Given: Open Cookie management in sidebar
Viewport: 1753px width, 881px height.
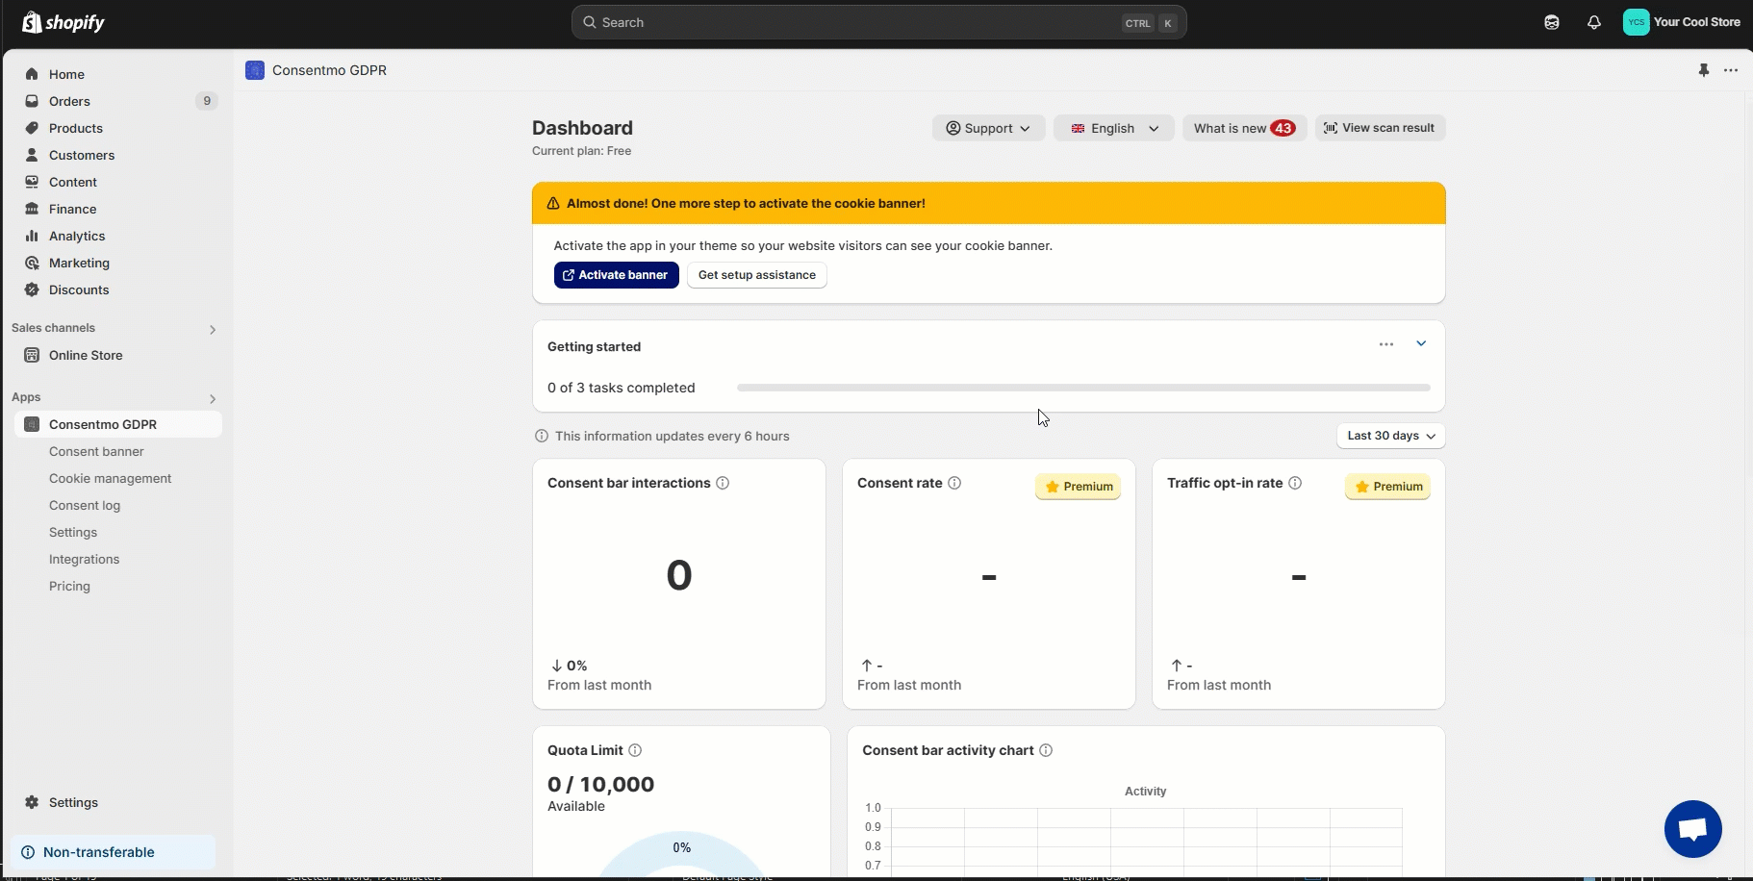Looking at the screenshot, I should pos(111,478).
